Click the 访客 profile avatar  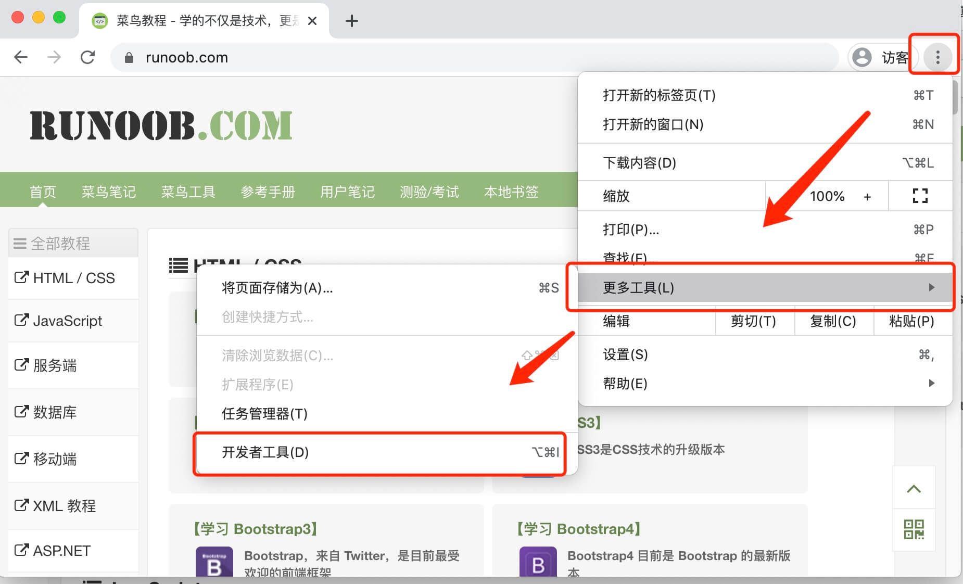(x=863, y=57)
